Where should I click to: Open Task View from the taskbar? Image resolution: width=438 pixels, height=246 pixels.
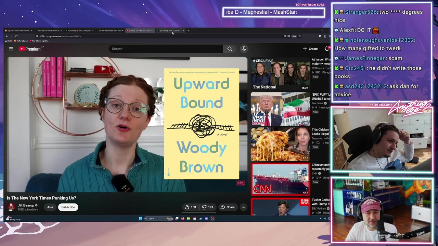coord(177,219)
